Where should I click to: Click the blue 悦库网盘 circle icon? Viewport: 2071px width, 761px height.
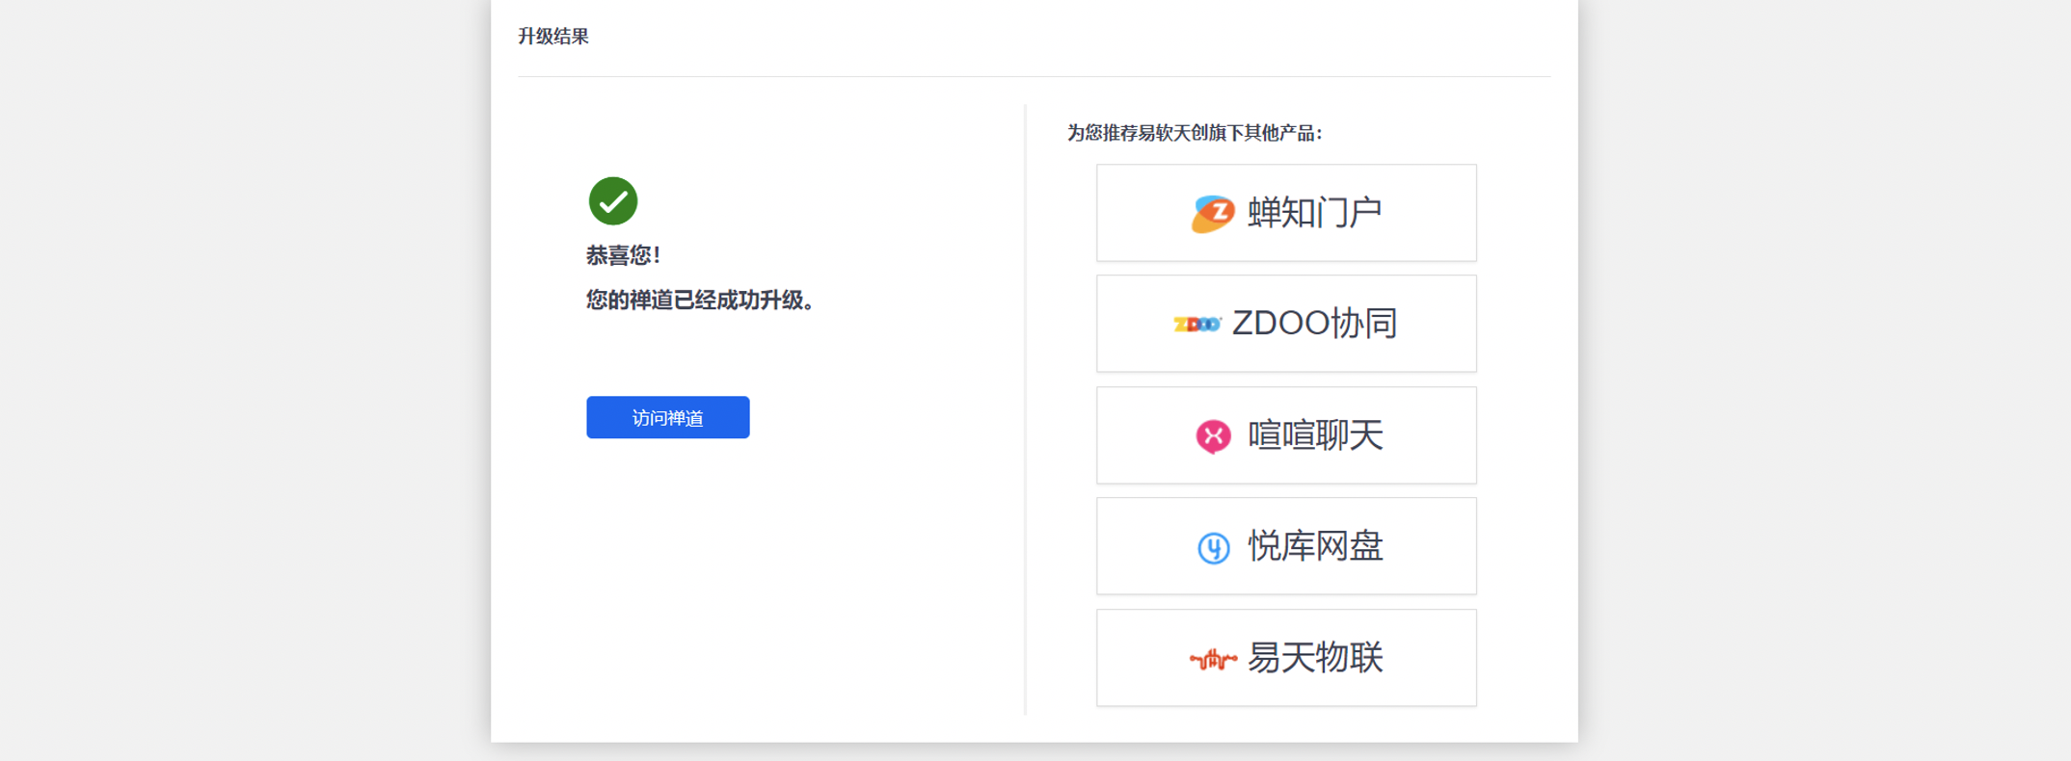1213,547
